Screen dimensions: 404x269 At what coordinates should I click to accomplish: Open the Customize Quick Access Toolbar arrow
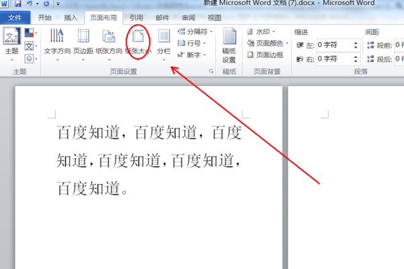(x=58, y=4)
